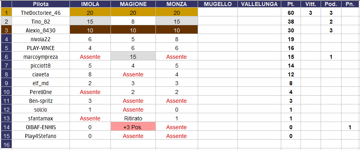Select the Play4Stefano name cell
The height and width of the screenshot is (150, 360).
coord(41,136)
